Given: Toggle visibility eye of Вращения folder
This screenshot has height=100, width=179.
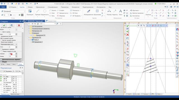Looking at the screenshot, I should (x=33, y=35).
